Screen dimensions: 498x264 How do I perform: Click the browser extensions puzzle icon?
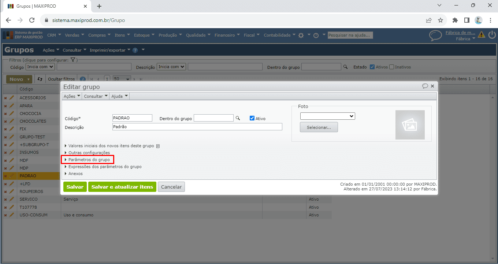[x=455, y=20]
